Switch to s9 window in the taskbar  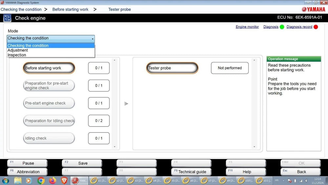click(227, 181)
